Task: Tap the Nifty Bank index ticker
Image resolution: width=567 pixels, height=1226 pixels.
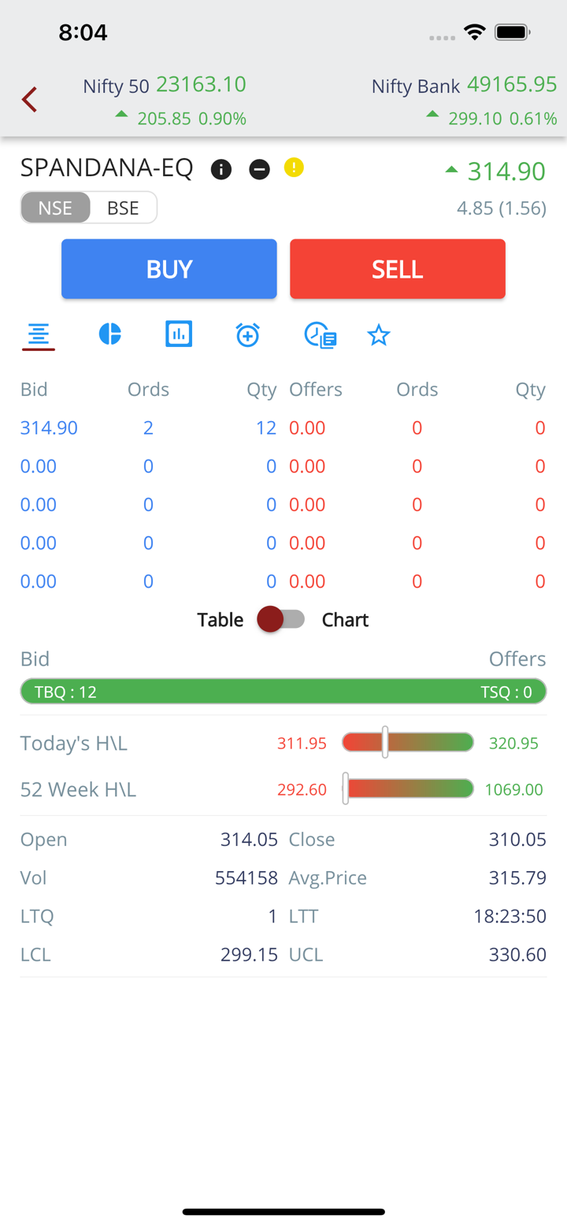Action: (464, 100)
